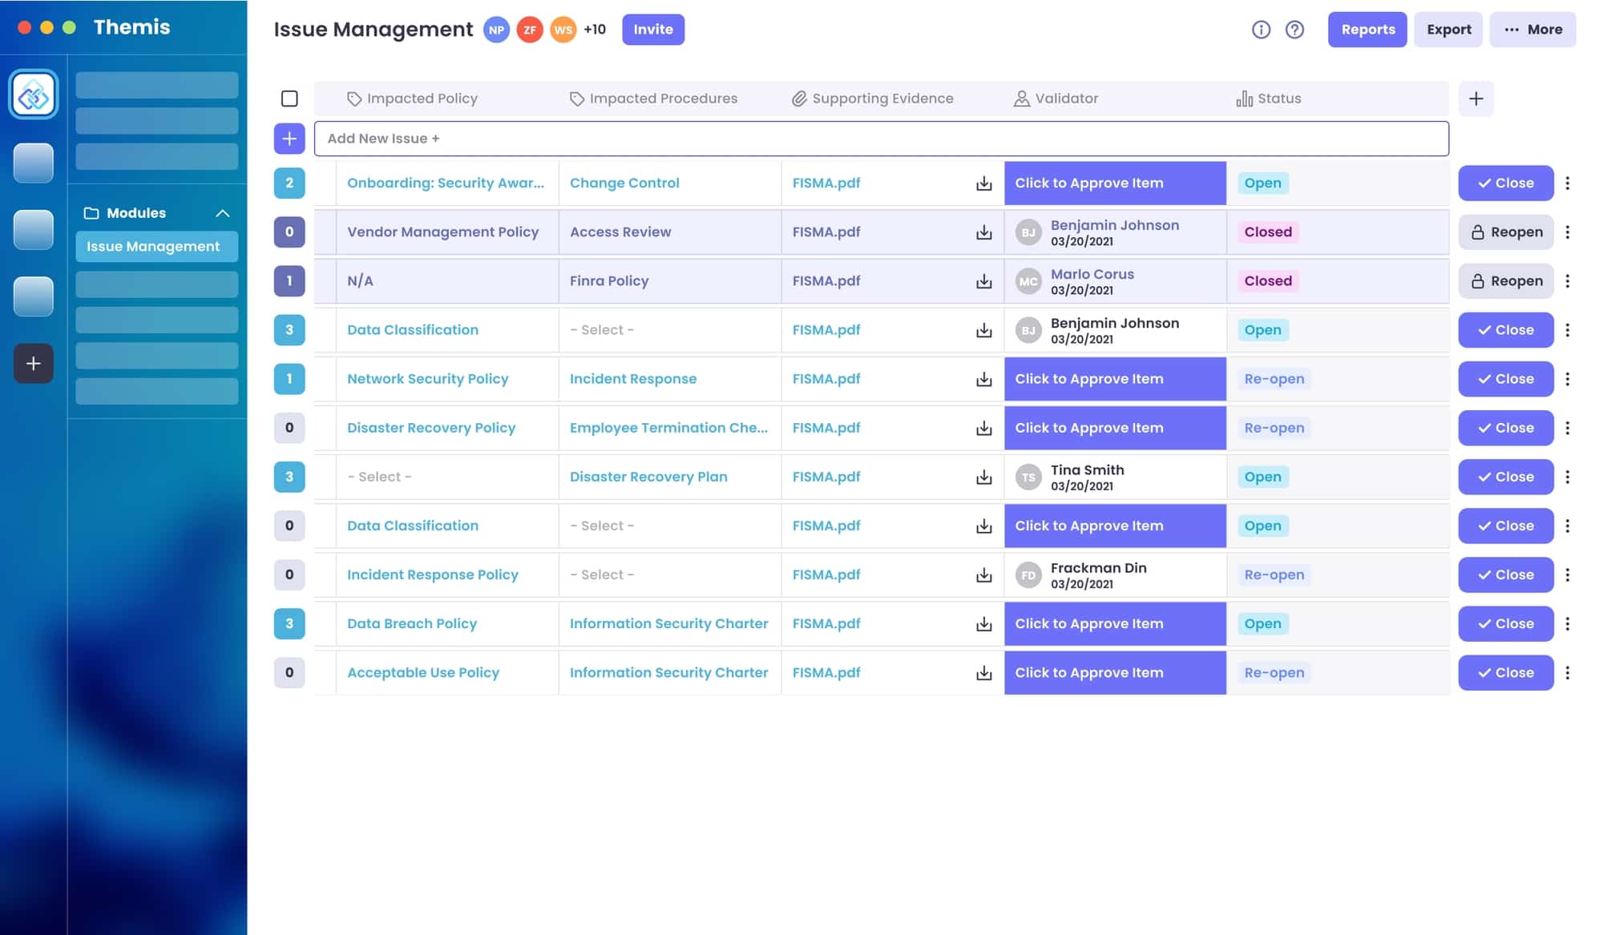Viewport: 1603px width, 935px height.
Task: Click the Themis logo icon in the sidebar
Action: 33,94
